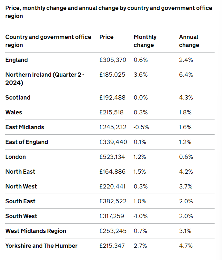This screenshot has width=222, height=260.
Task: Click London price £523,134
Action: 113,157
